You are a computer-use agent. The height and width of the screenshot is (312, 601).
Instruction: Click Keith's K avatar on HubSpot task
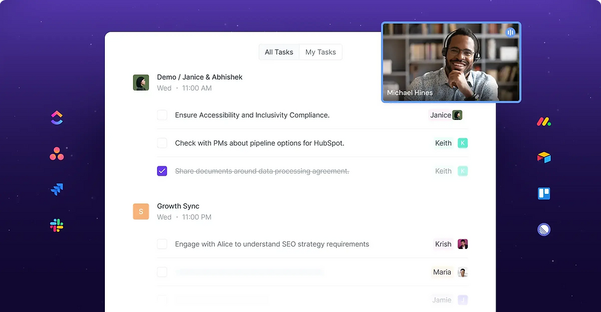tap(462, 143)
